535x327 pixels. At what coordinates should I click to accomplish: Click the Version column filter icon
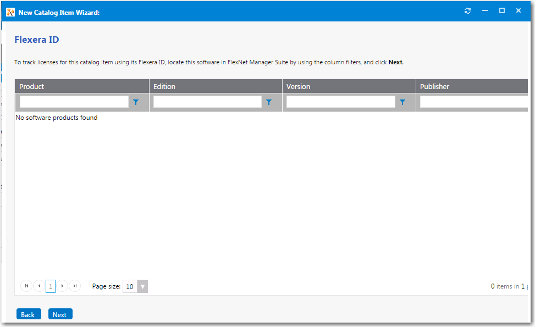(x=402, y=102)
